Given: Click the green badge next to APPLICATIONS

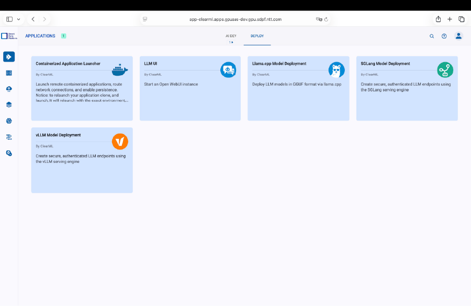Looking at the screenshot, I should pyautogui.click(x=64, y=36).
